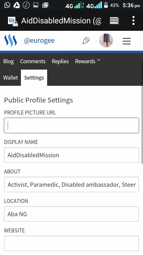
Task: Switch to the Comments tab
Action: coord(33,61)
